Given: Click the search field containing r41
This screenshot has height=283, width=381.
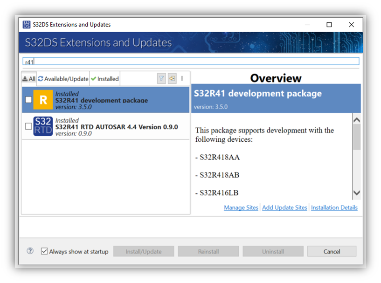Looking at the screenshot, I should (191, 61).
